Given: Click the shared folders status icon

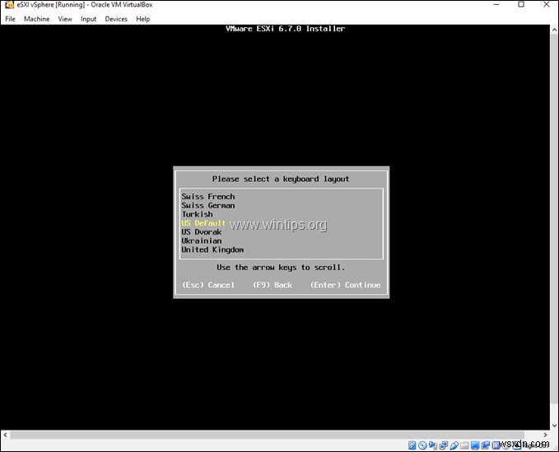Looking at the screenshot, I should (x=464, y=445).
